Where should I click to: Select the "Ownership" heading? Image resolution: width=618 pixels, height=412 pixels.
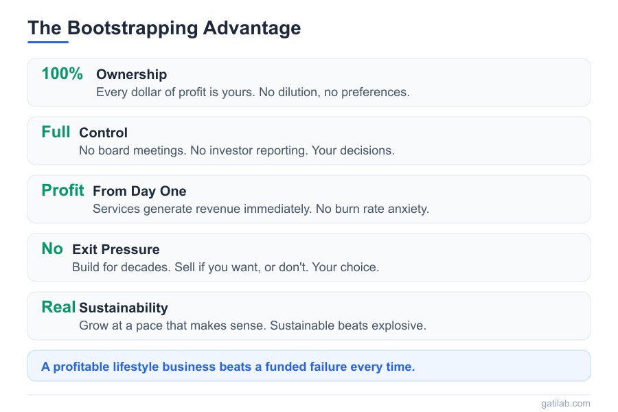(131, 74)
